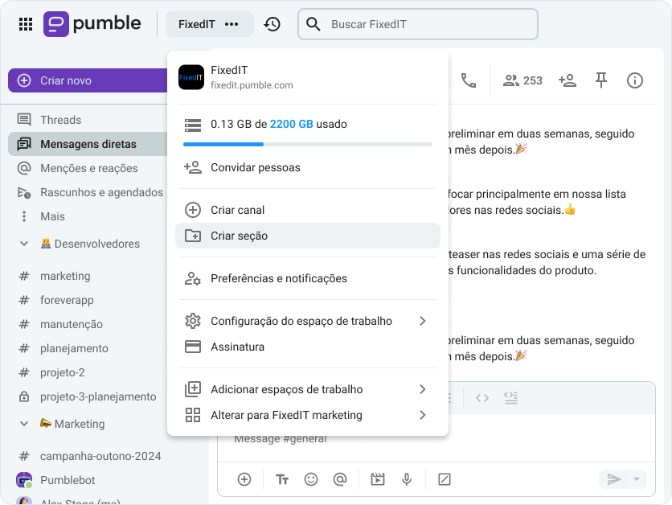Click the add member icon in header
Viewport: 672px width, 505px height.
[x=568, y=80]
